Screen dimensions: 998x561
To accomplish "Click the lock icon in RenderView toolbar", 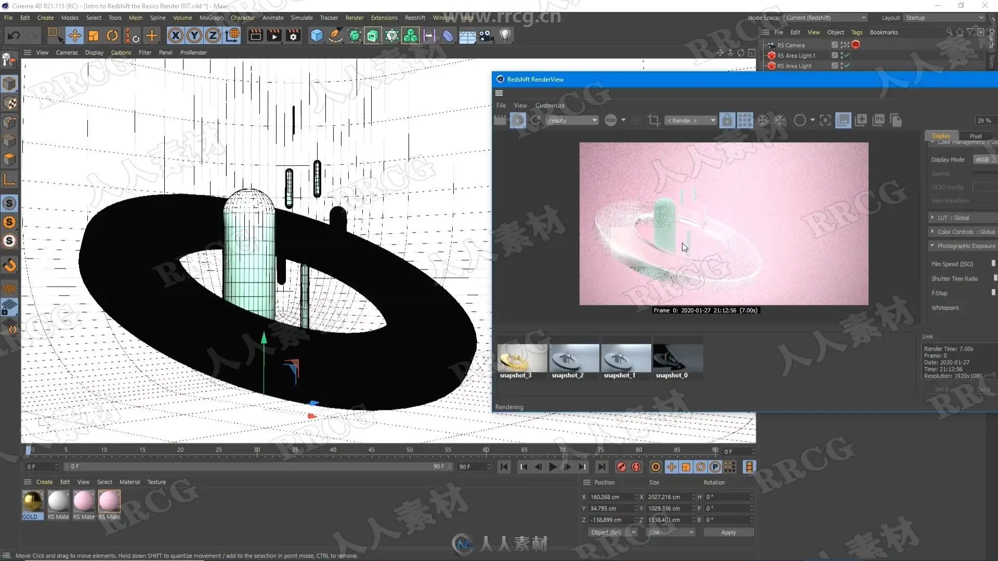I will (x=727, y=121).
